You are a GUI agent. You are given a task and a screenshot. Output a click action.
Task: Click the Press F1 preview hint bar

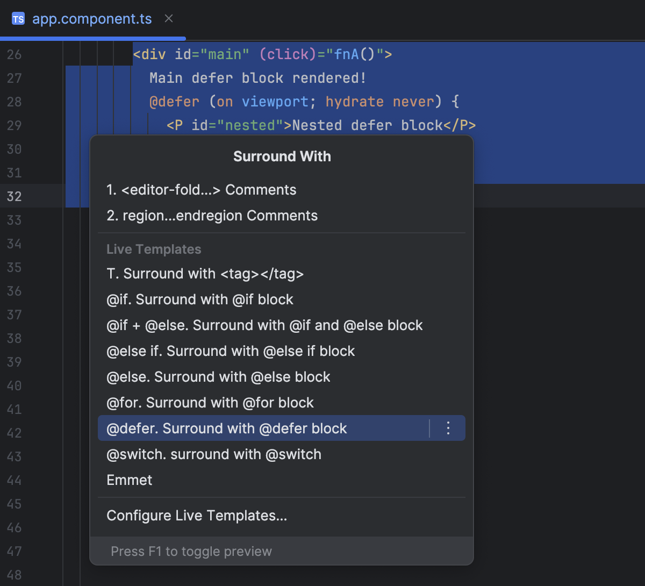(191, 551)
